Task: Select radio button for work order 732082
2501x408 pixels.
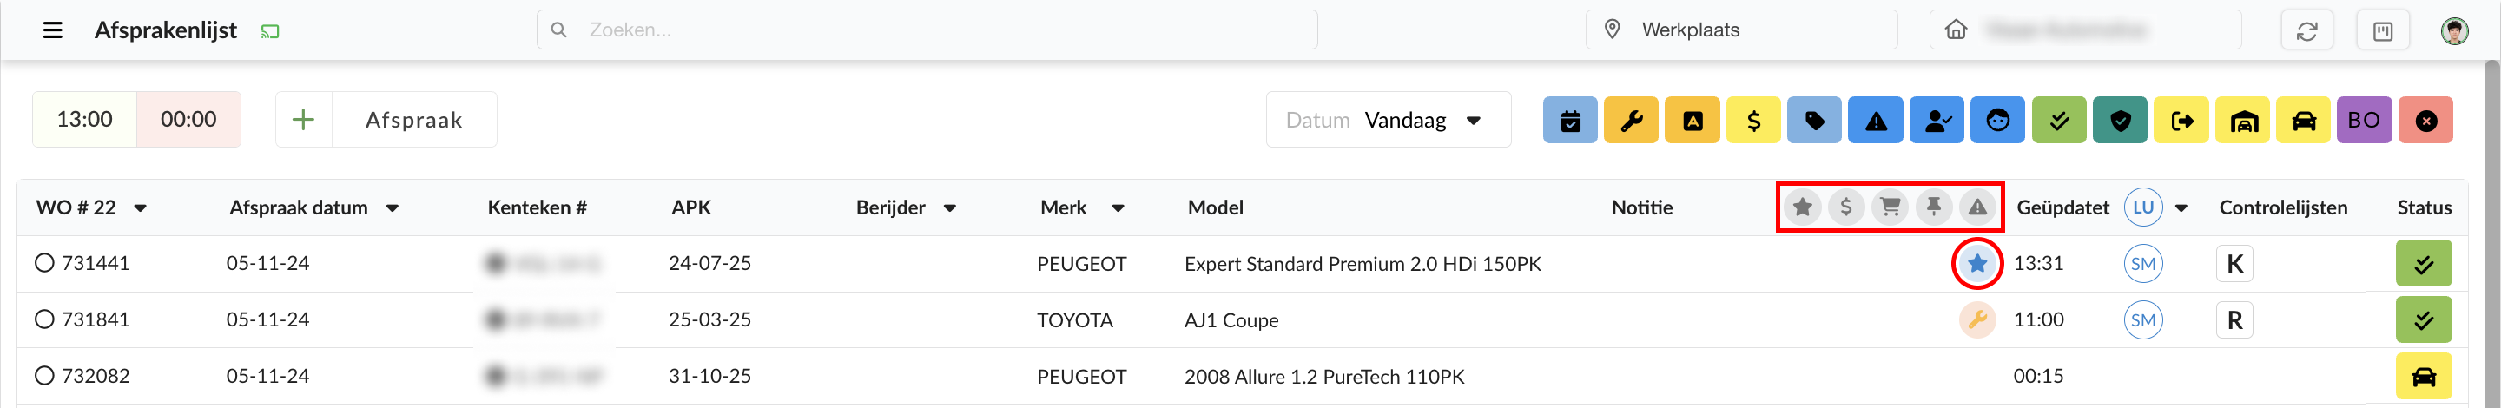Action: click(x=43, y=376)
